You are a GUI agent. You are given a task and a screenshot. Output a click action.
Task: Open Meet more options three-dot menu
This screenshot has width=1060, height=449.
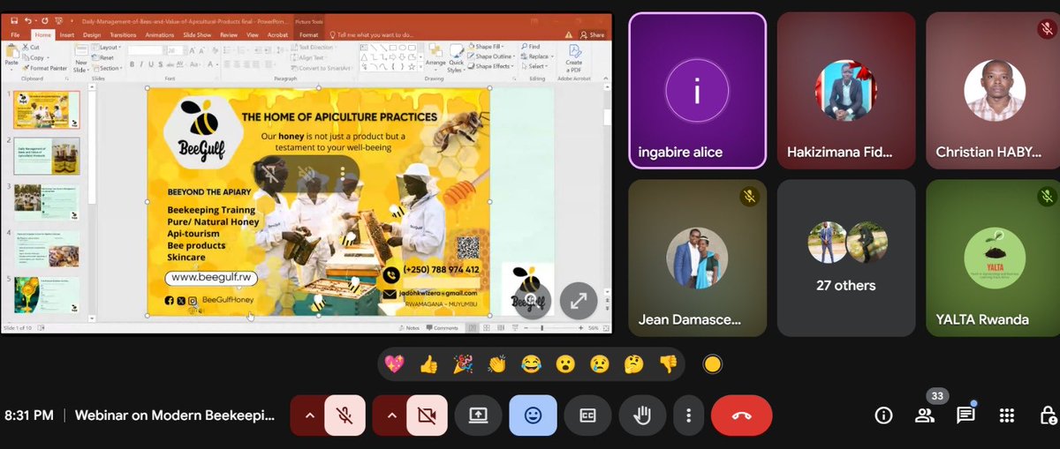688,415
